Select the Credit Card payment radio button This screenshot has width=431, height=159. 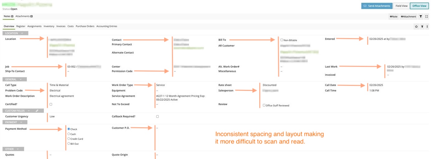(x=69, y=139)
